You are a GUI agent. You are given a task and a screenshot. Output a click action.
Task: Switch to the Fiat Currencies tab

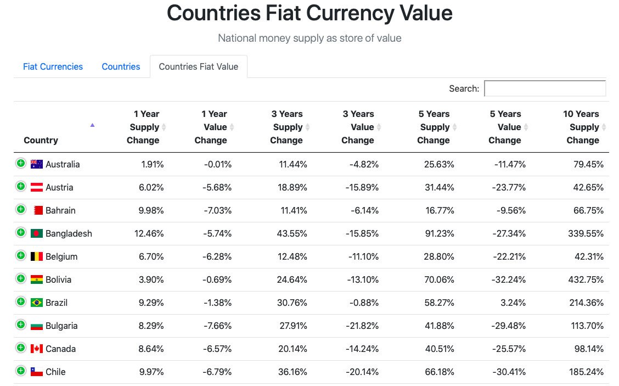click(x=53, y=66)
